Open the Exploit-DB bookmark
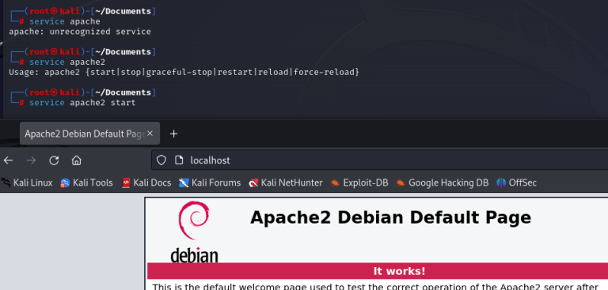 [359, 183]
